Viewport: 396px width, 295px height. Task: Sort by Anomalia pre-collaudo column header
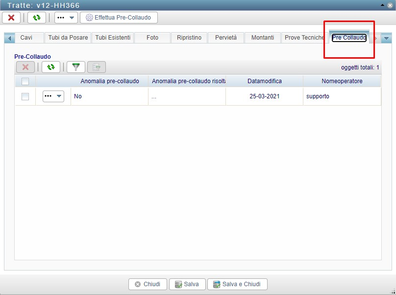(x=110, y=81)
